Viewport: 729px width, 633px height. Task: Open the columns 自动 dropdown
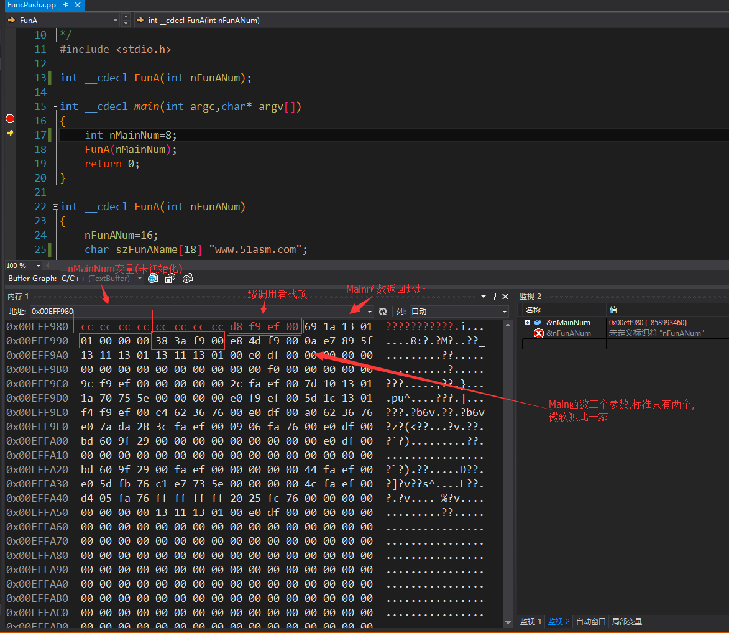pyautogui.click(x=504, y=312)
